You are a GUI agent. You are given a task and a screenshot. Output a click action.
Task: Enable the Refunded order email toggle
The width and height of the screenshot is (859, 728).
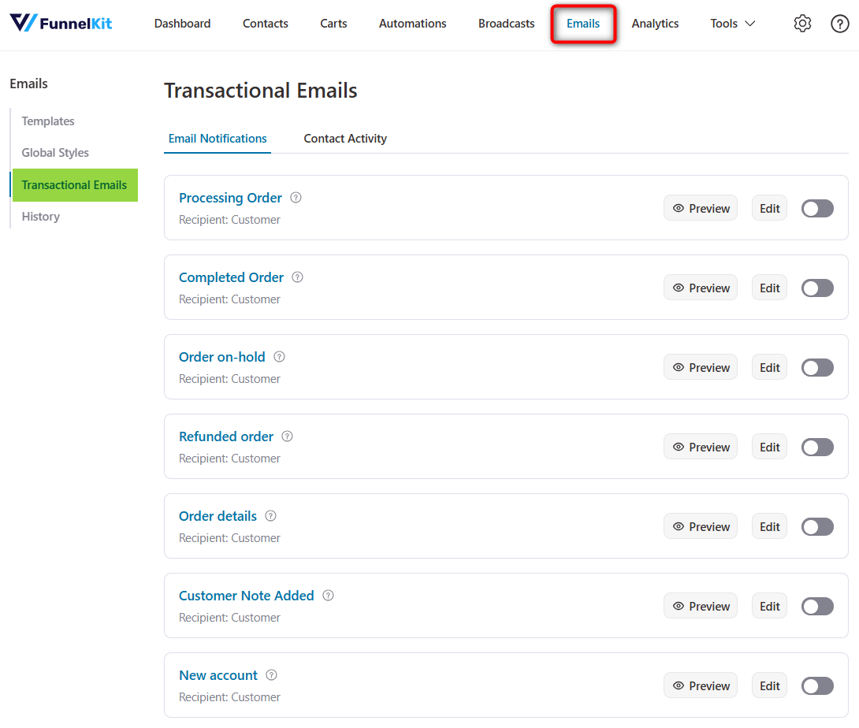817,447
